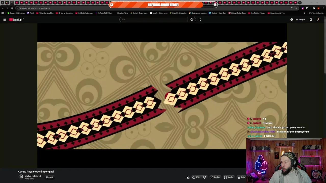Open the Stream - Kick Dashboard bookmark

(x=16, y=13)
